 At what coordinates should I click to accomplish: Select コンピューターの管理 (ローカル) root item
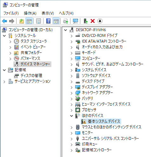coord(30,30)
